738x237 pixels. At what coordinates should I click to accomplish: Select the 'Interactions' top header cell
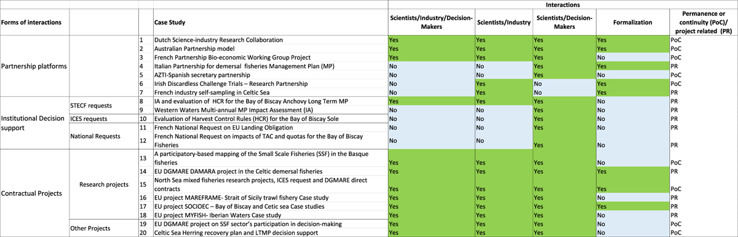click(562, 4)
